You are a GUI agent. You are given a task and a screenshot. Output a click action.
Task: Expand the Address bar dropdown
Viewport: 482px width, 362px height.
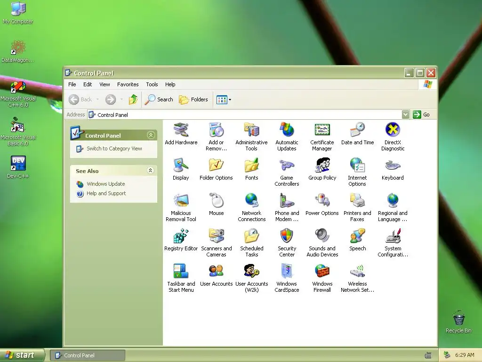(x=405, y=115)
